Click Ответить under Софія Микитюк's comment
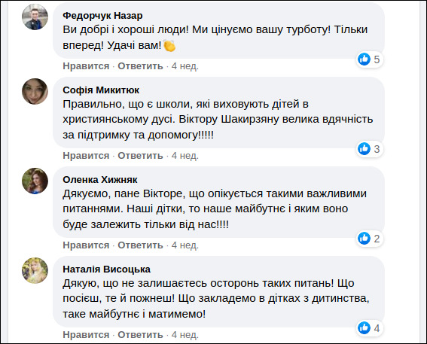Screen dimensions: 427x344 point(140,156)
